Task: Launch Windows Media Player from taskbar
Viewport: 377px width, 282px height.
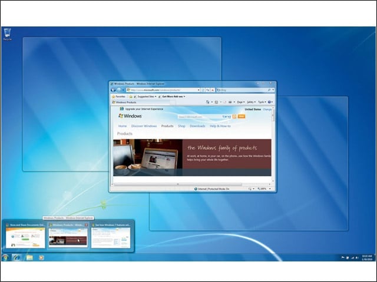Action: 41,257
